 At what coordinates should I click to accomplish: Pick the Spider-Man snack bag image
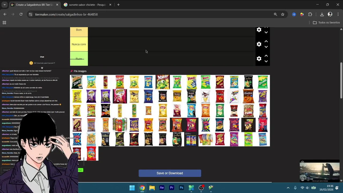click(263, 125)
